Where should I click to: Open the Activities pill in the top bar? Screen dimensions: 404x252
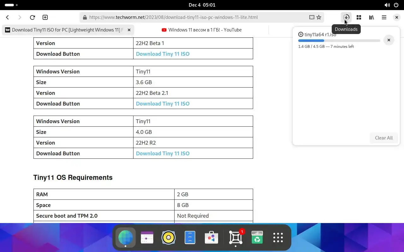(x=11, y=5)
